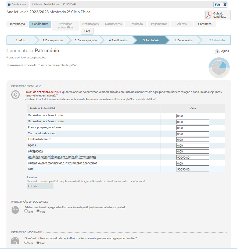
Task: Open the Contactos tab
Action: [205, 24]
